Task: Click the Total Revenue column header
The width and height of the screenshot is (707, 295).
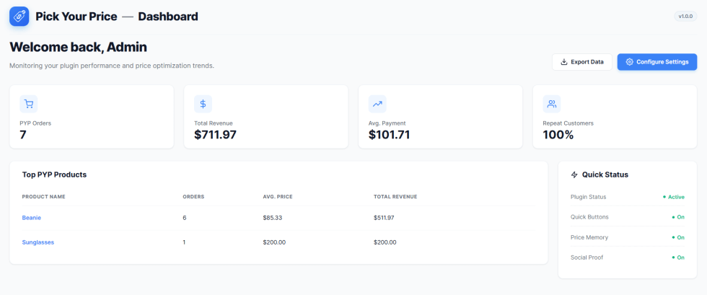Action: pyautogui.click(x=395, y=197)
